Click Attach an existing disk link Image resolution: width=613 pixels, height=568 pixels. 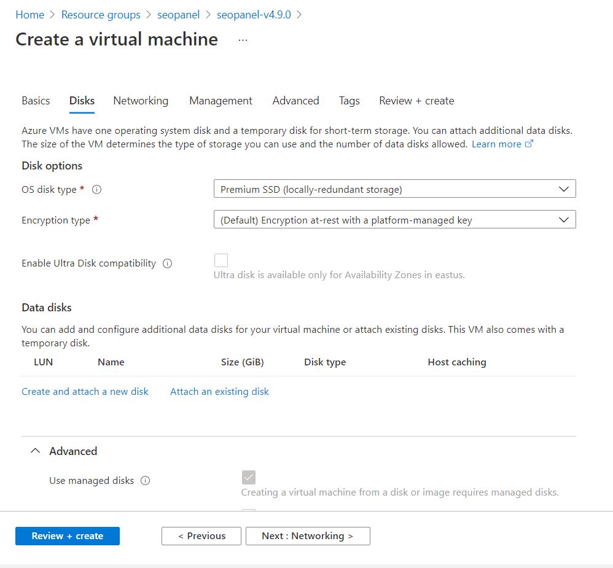pyautogui.click(x=219, y=392)
